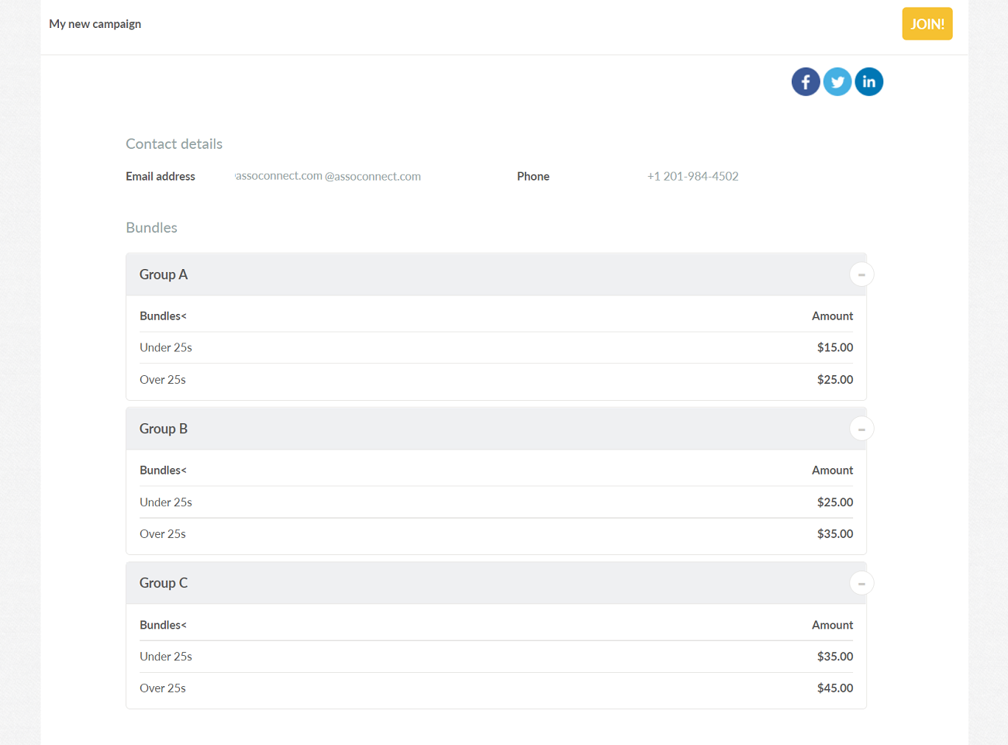The width and height of the screenshot is (1008, 745).
Task: Select Under 25s bundle in Group B
Action: 166,502
